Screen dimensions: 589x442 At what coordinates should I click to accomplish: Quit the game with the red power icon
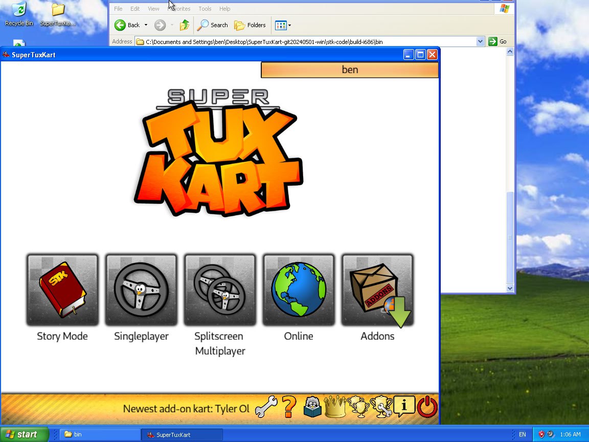click(x=427, y=407)
